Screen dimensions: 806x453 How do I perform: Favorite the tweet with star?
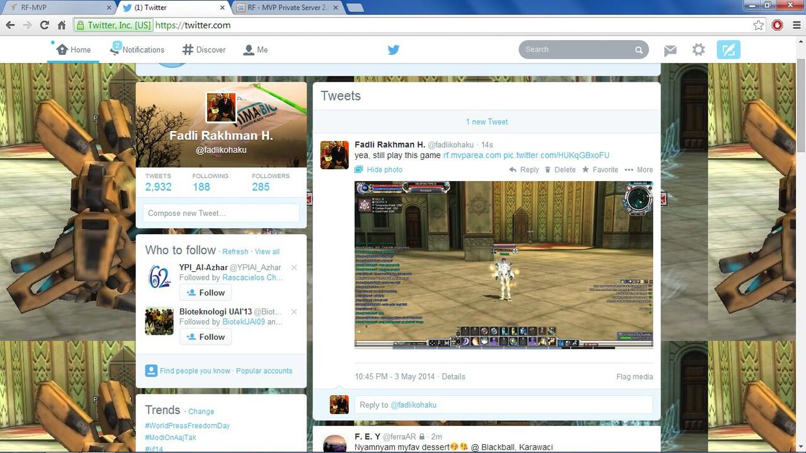(x=600, y=170)
